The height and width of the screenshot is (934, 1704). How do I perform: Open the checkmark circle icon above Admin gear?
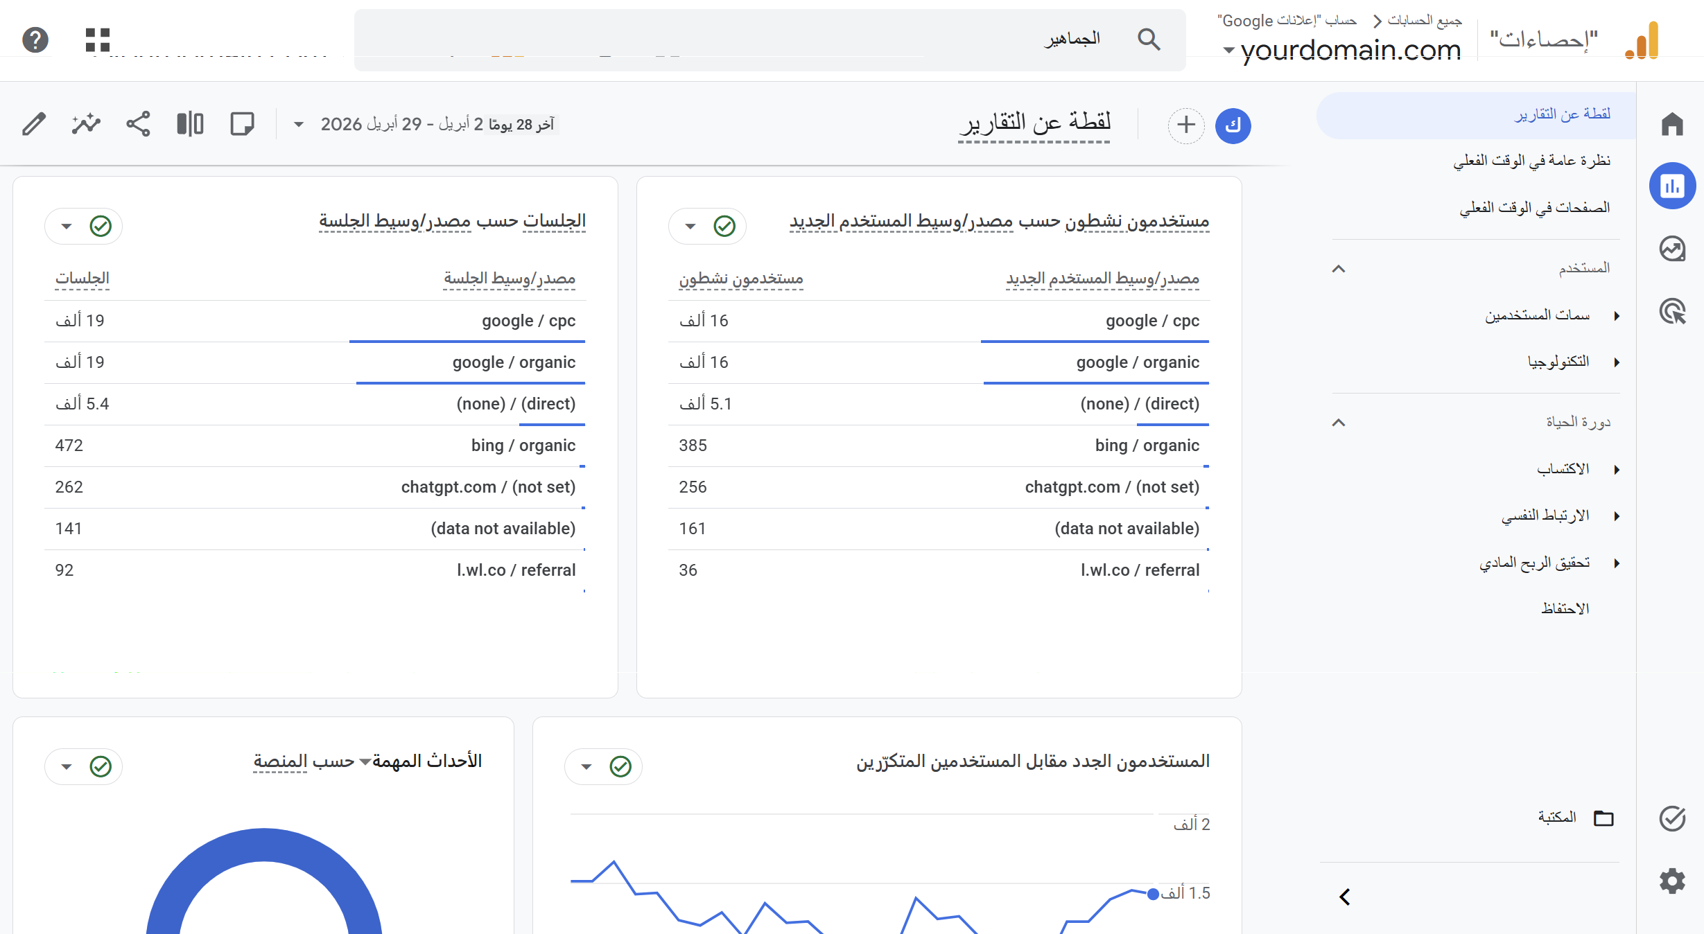1672,818
